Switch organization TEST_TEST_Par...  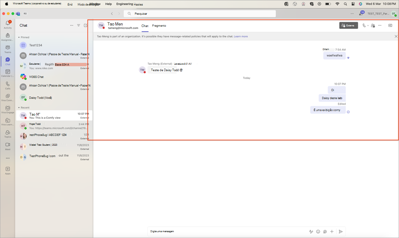tap(378, 13)
